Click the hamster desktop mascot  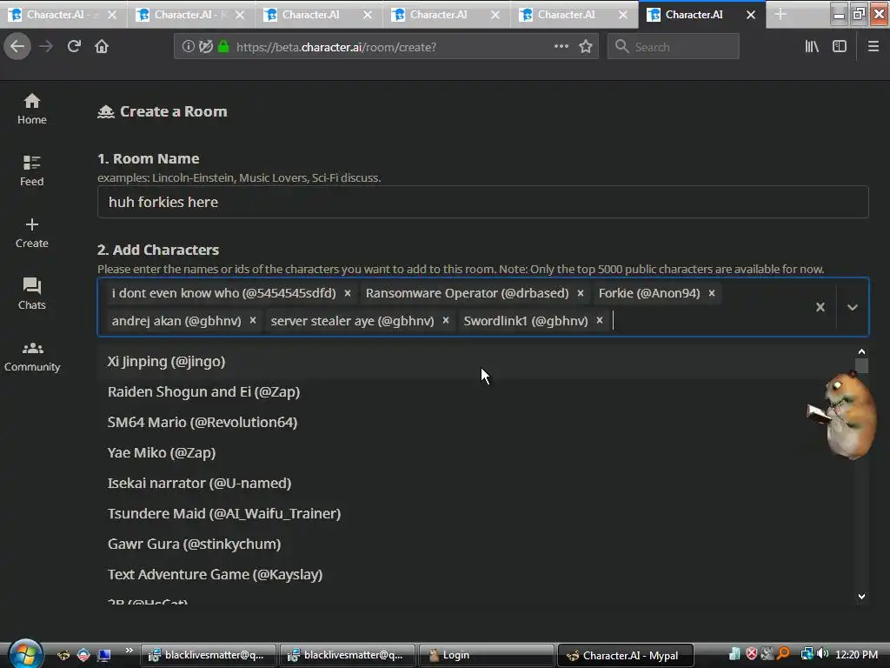[x=842, y=414]
